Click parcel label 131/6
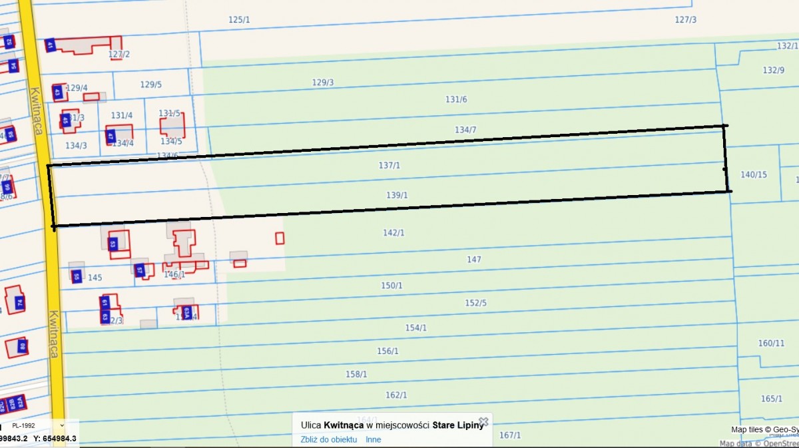Image resolution: width=799 pixels, height=448 pixels. (x=456, y=100)
